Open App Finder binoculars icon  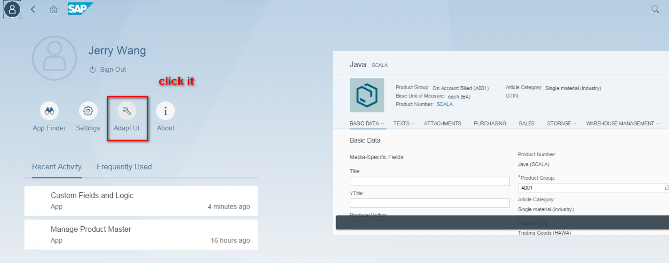[x=49, y=111]
